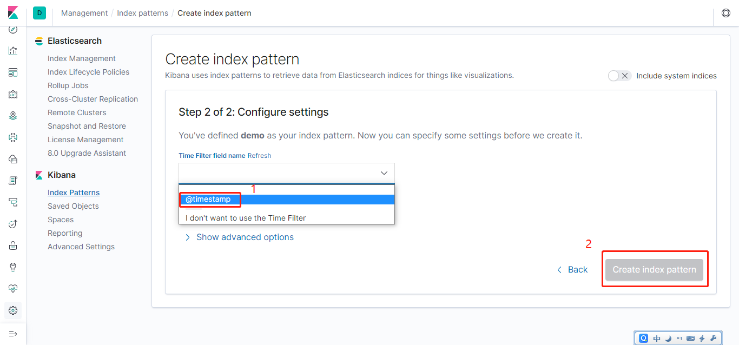Open Saved Objects in the Kibana section
This screenshot has width=739, height=345.
click(73, 206)
